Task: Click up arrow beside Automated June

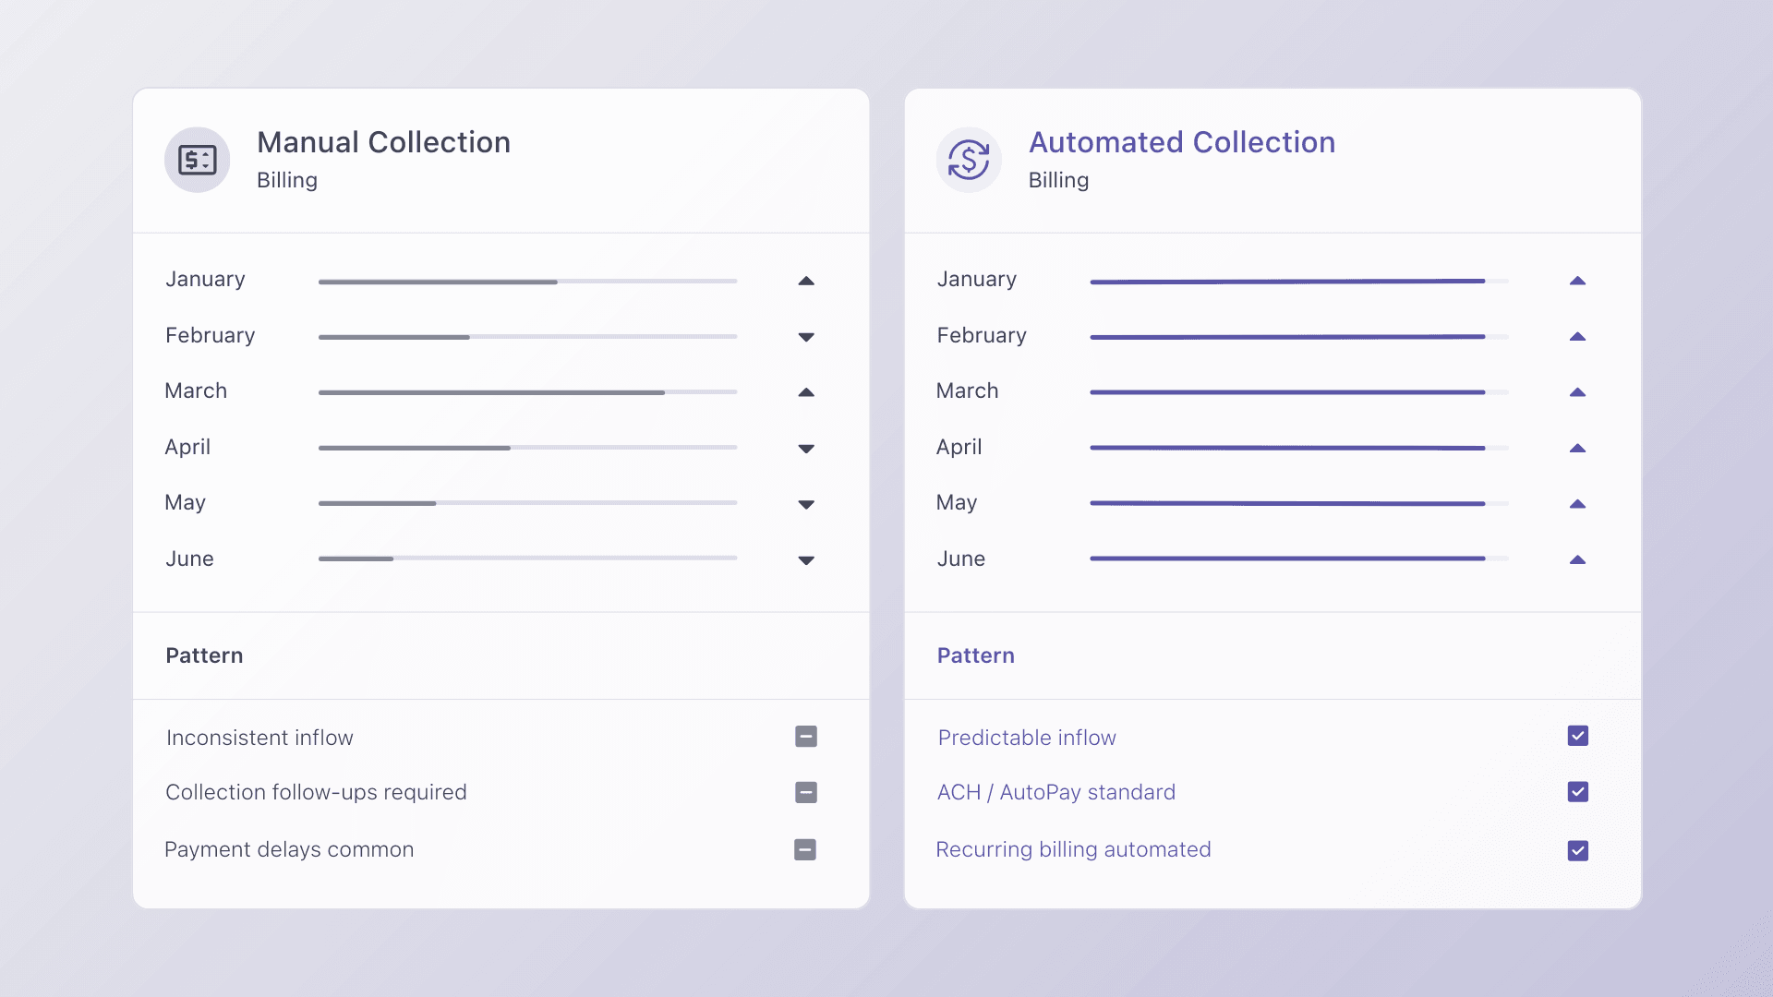Action: point(1577,559)
